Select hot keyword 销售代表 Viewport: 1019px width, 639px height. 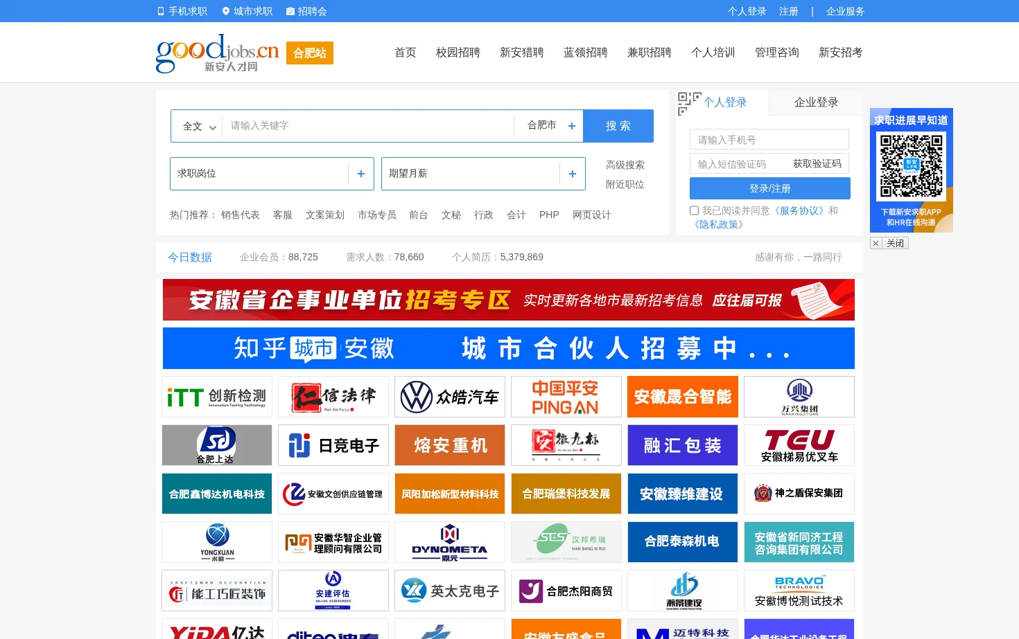point(241,215)
